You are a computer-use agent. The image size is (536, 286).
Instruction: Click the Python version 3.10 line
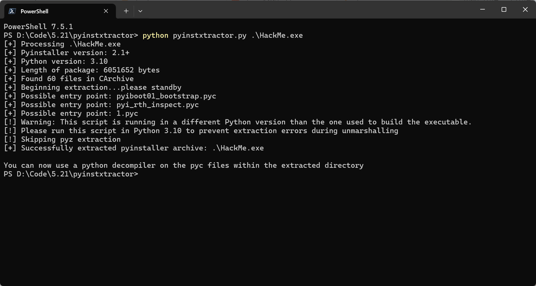(56, 61)
